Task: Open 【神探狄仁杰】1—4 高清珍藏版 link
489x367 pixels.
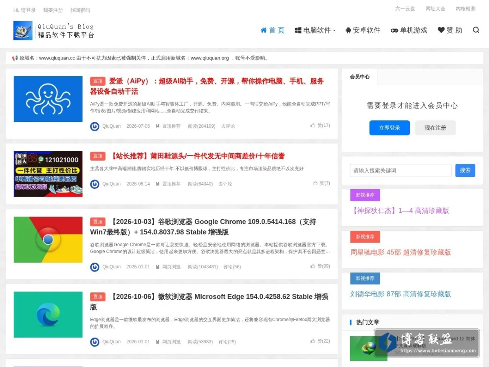Action: (400, 211)
